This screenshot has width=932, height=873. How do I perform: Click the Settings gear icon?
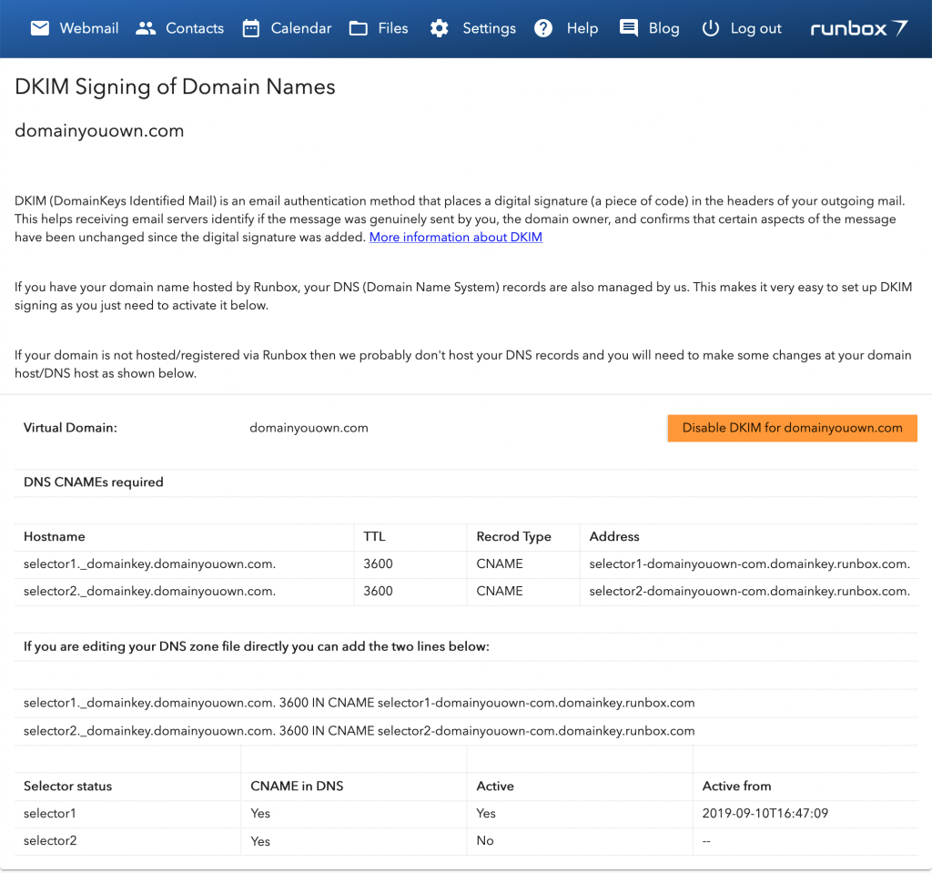440,28
